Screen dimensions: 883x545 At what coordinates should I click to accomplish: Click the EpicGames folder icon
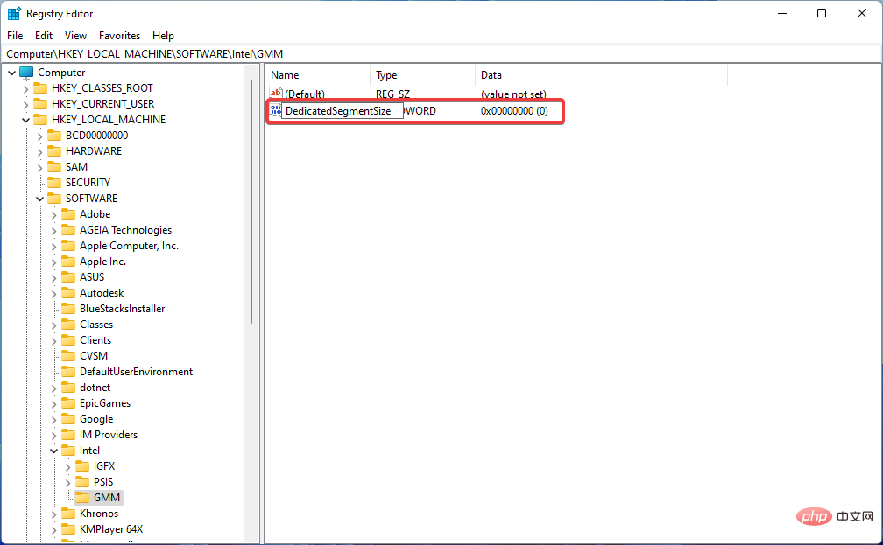(68, 403)
